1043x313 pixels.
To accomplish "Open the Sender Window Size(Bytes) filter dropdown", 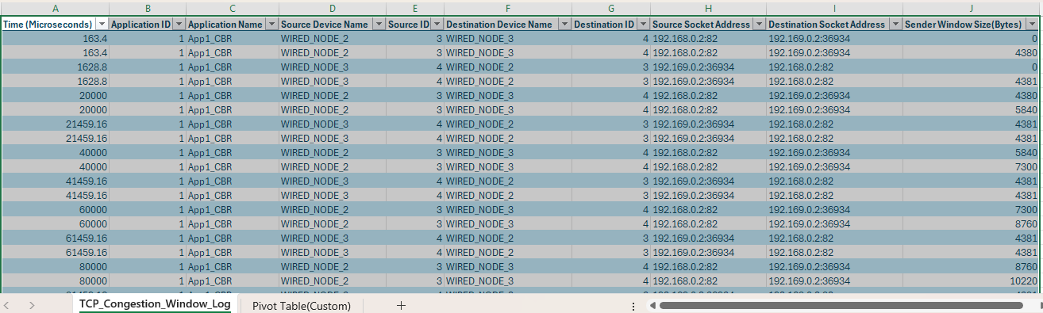I will 1031,25.
